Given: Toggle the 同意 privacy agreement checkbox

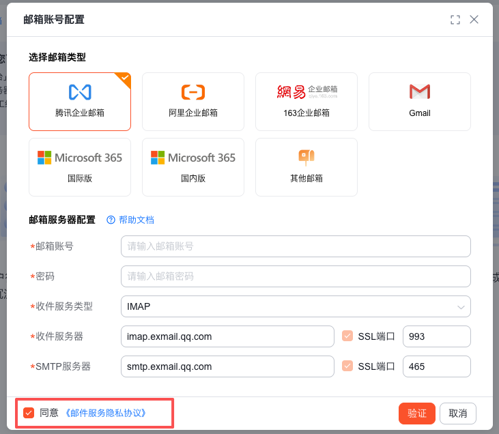Looking at the screenshot, I should pyautogui.click(x=29, y=413).
